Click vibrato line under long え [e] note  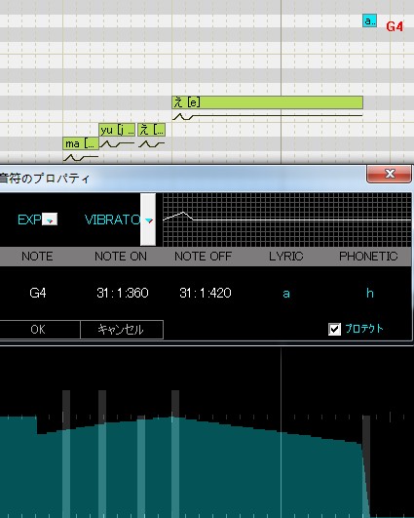pos(267,116)
